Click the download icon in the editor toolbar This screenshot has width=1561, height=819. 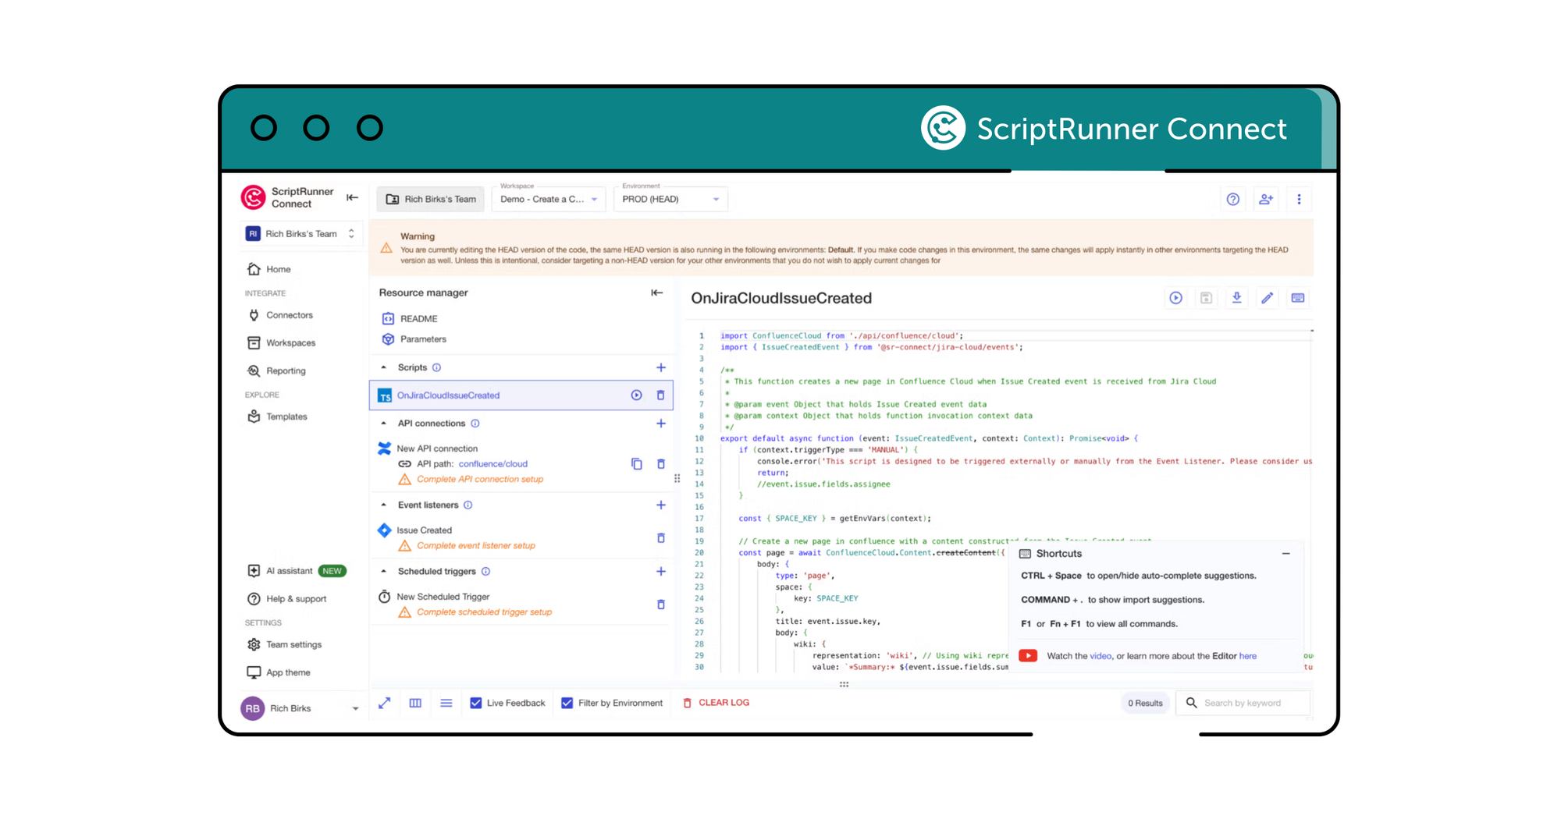click(x=1236, y=298)
